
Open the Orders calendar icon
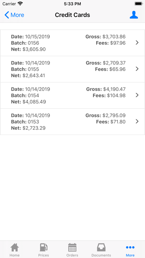(x=72, y=247)
